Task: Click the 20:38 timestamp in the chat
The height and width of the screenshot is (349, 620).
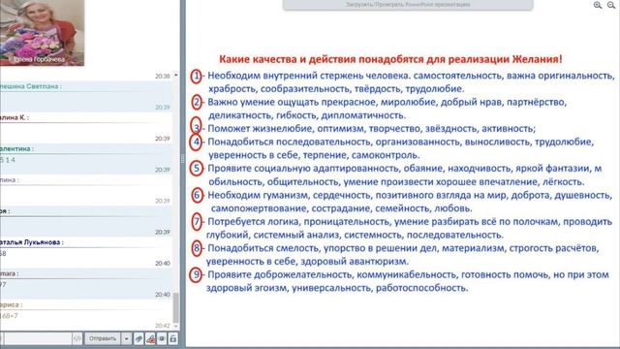Action: point(163,76)
